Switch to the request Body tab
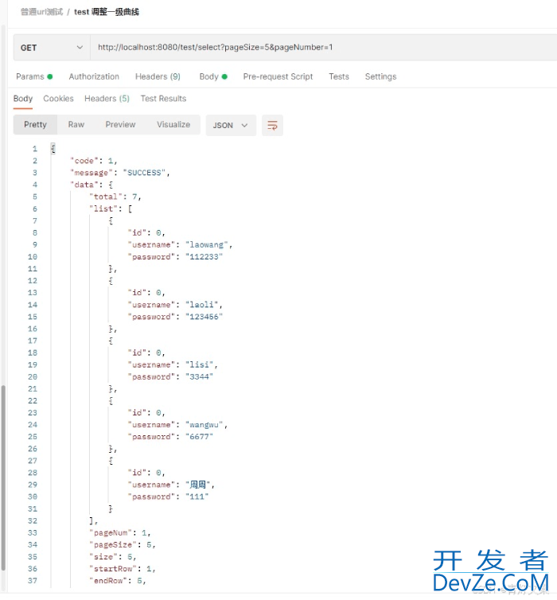 coord(213,76)
